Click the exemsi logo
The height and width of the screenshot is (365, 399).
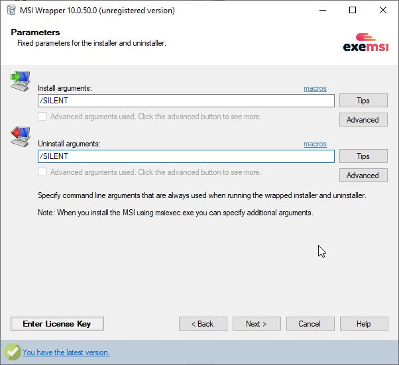(366, 42)
